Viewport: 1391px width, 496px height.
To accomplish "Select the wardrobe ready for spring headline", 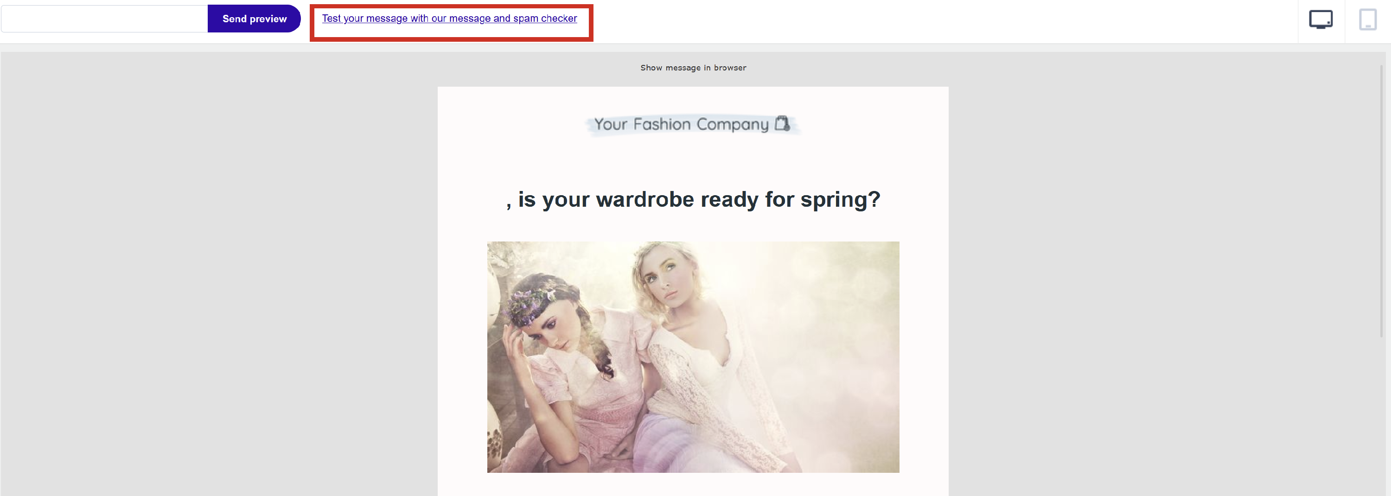I will (x=693, y=199).
